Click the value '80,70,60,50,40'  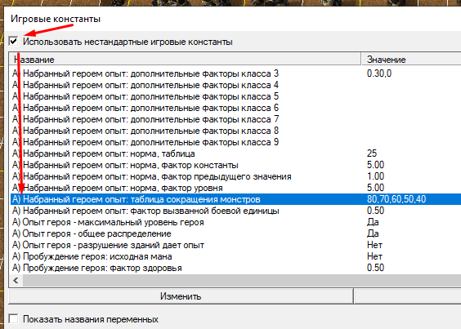click(396, 199)
